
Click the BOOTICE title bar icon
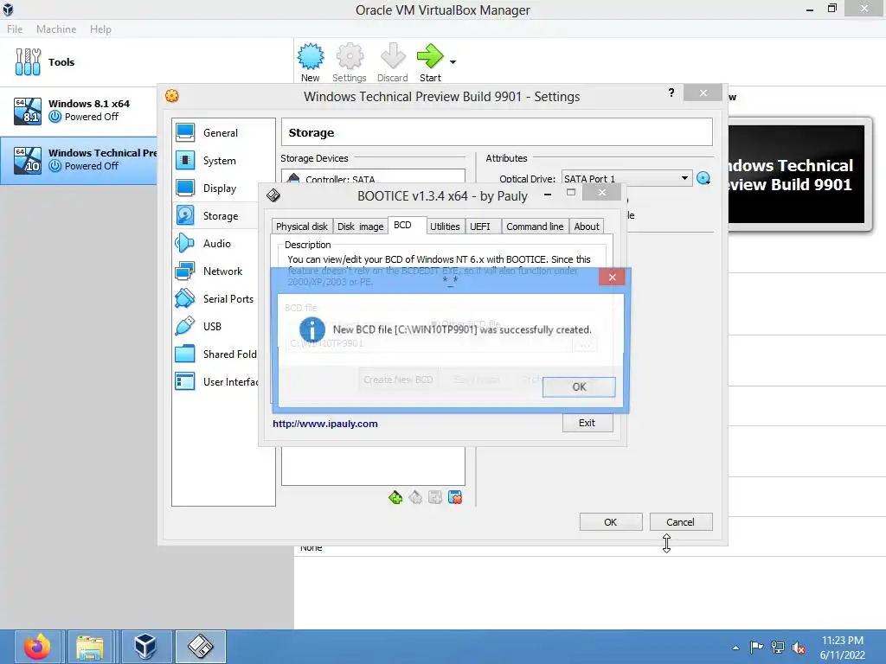click(x=273, y=195)
